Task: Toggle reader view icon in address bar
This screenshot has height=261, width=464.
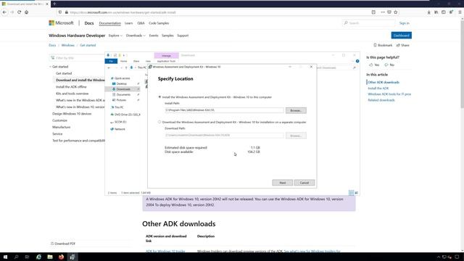Action: pyautogui.click(x=373, y=12)
